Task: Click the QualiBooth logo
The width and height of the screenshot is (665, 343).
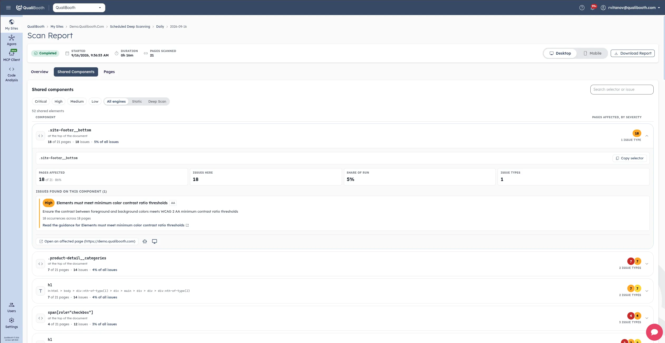Action: click(x=30, y=8)
